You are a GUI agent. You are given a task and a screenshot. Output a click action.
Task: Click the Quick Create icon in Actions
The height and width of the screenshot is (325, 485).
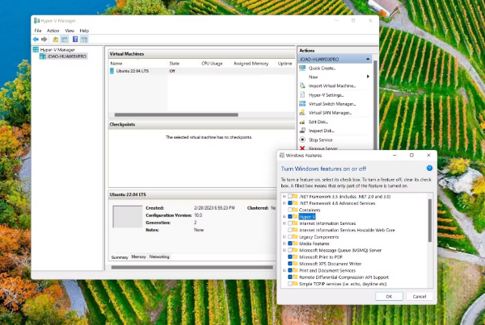[x=302, y=69]
